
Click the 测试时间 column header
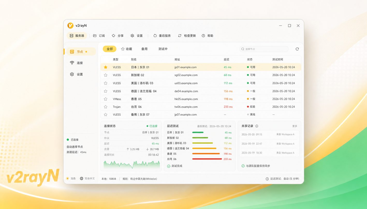pos(278,59)
